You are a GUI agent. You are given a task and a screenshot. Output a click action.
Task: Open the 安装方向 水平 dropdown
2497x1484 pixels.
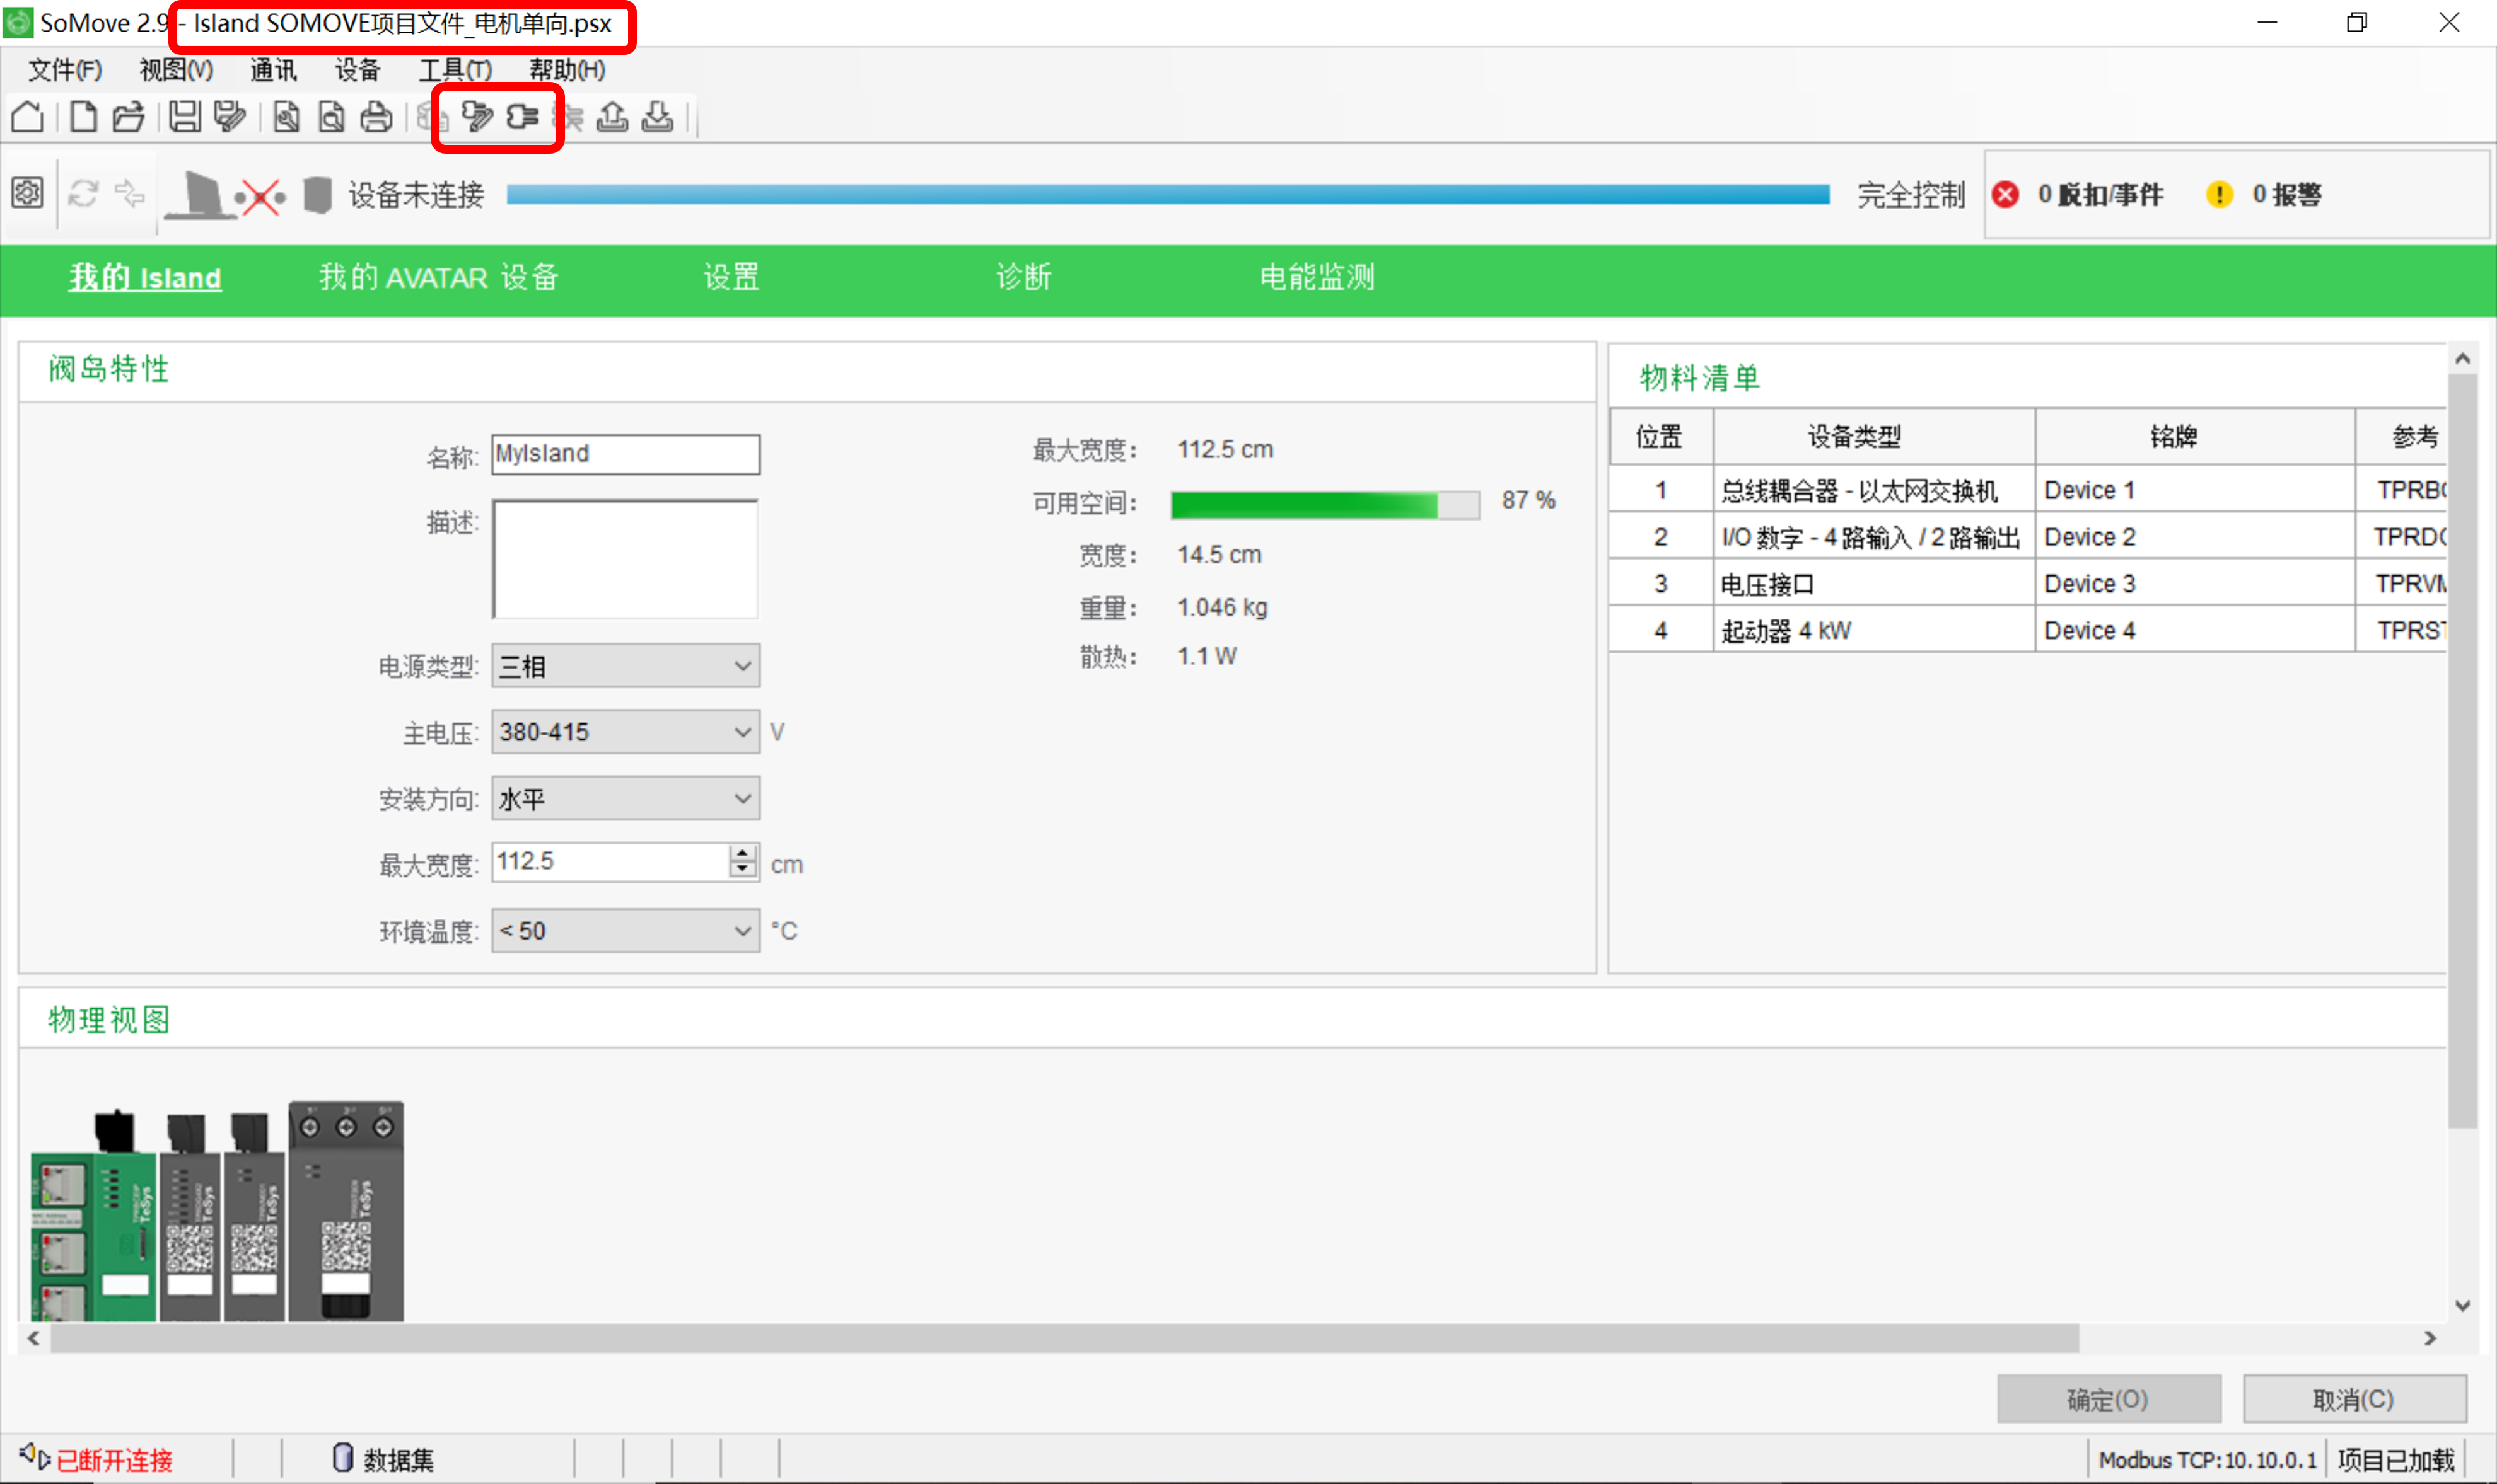(626, 799)
